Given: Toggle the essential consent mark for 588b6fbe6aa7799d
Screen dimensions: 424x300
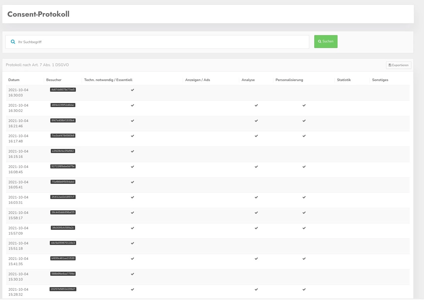Looking at the screenshot, I should coord(132,274).
